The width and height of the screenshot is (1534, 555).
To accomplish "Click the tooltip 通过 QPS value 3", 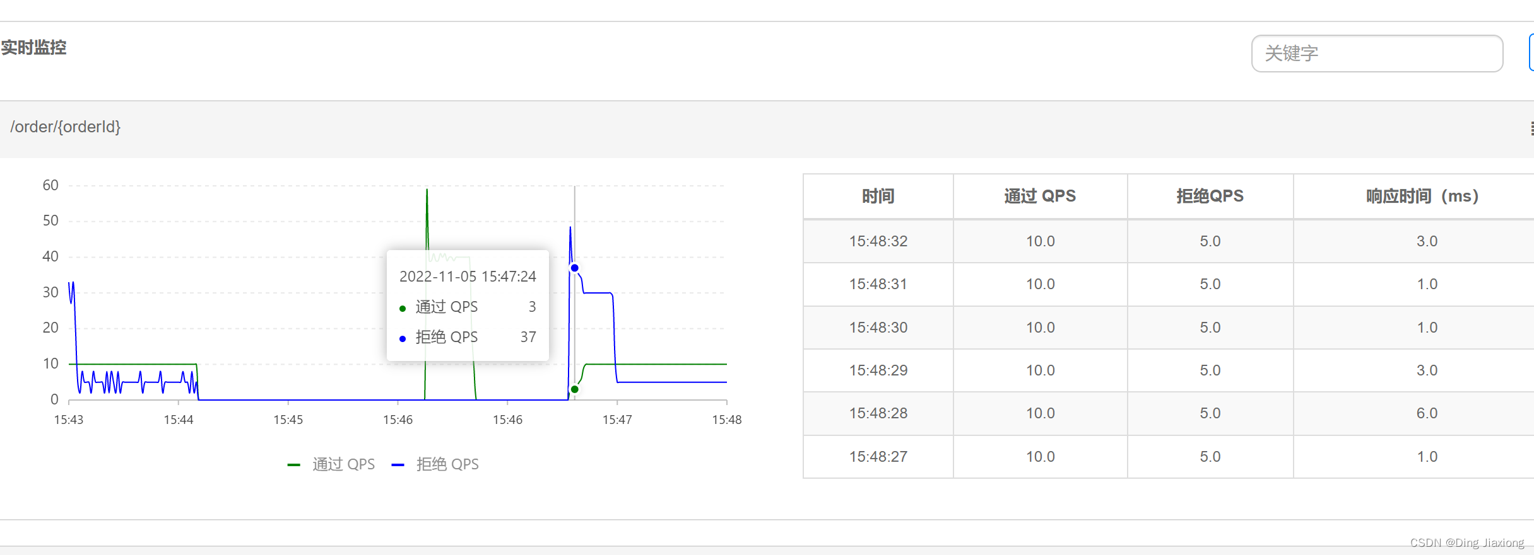I will tap(532, 307).
